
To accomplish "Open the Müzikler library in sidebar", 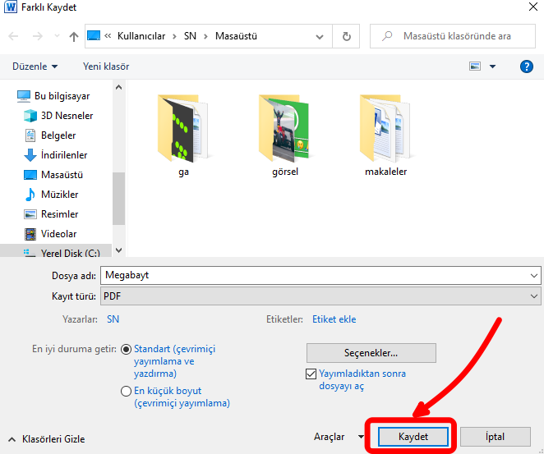I will (59, 195).
